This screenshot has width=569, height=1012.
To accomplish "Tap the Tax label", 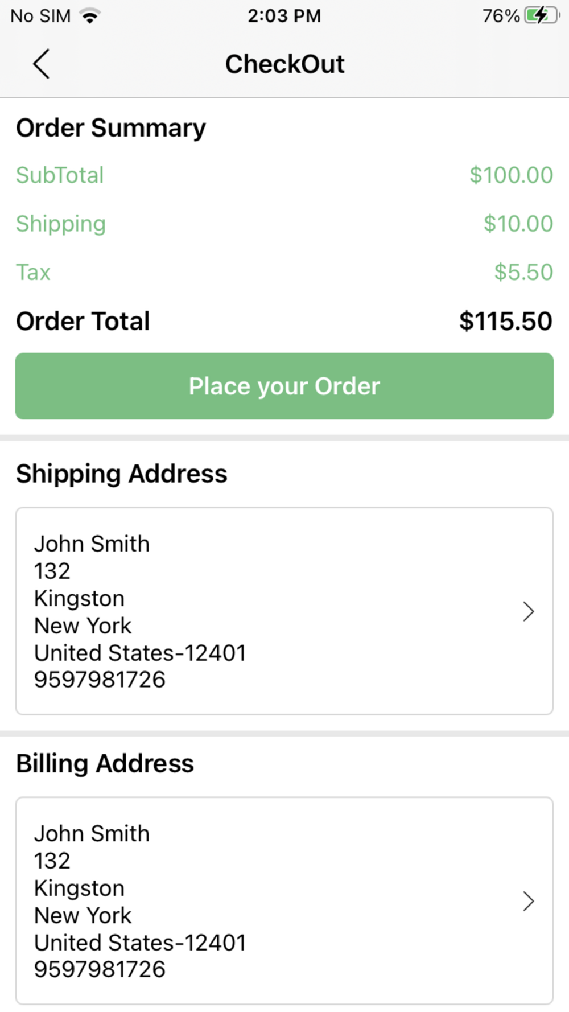I will tap(33, 272).
